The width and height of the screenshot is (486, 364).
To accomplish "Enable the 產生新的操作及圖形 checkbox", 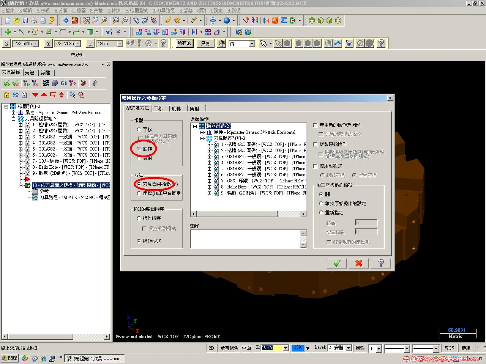I will point(315,125).
